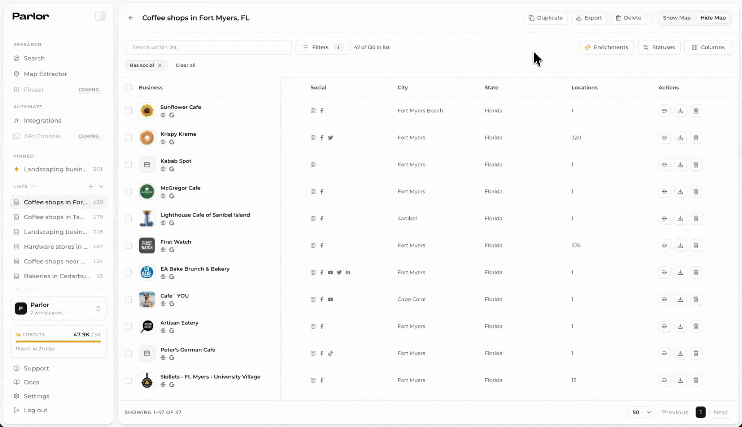This screenshot has width=742, height=427.
Task: Open Instagram icon for Sunflower Cafe
Action: point(313,111)
